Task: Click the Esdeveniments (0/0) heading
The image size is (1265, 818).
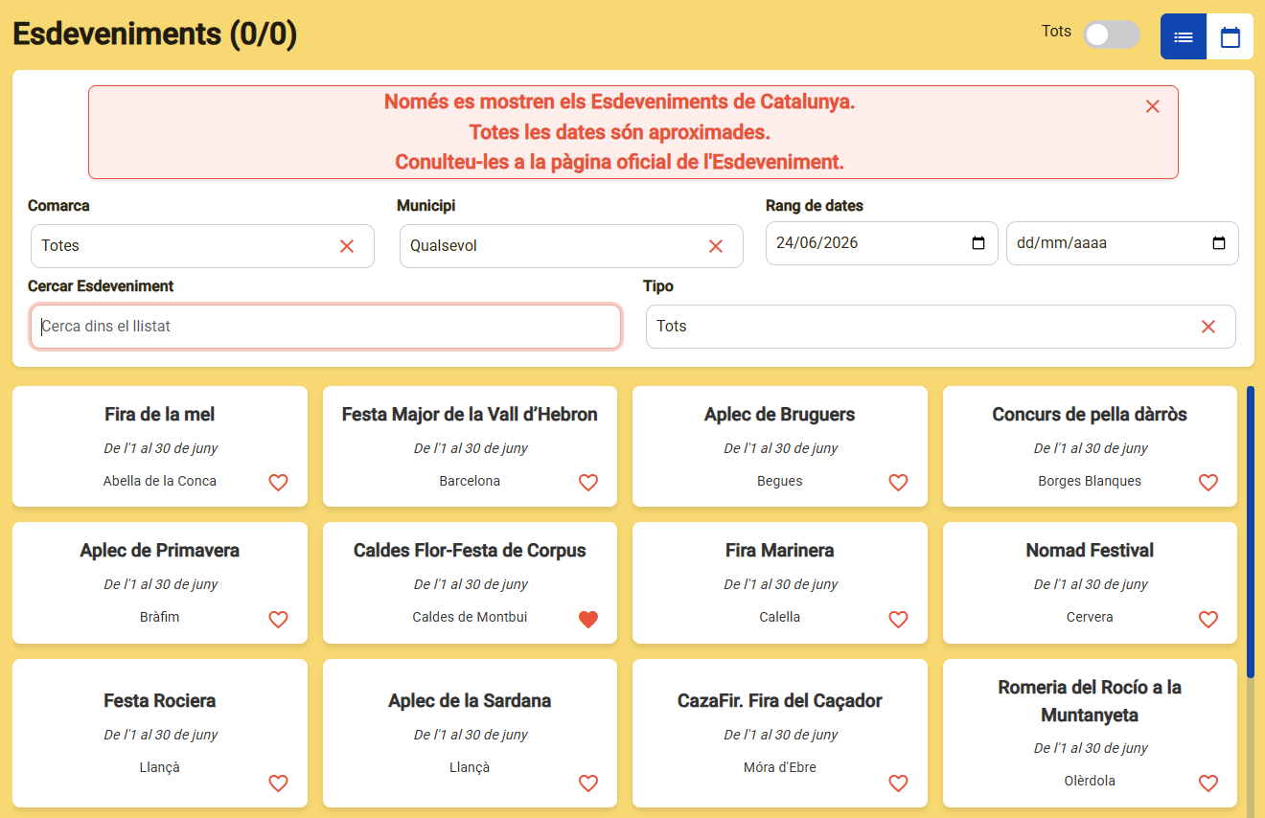Action: [x=155, y=34]
